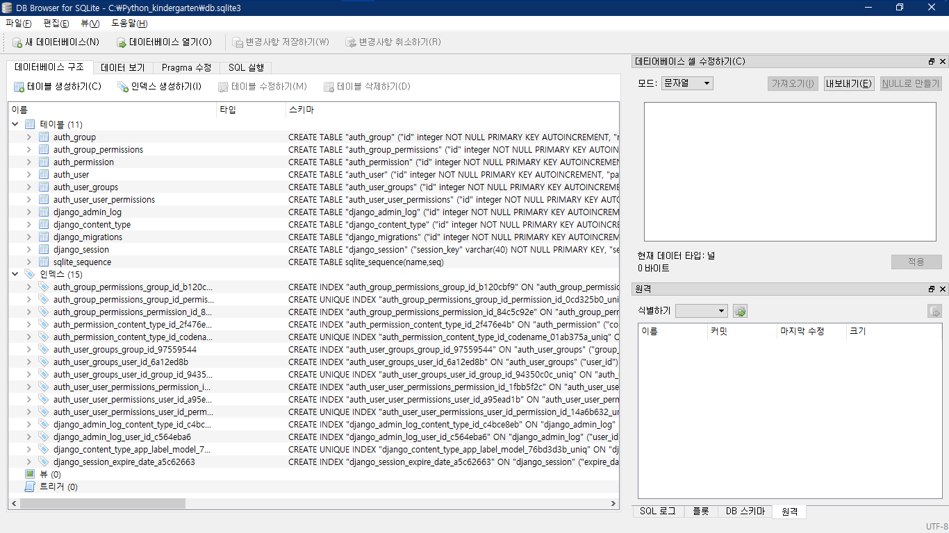949x533 pixels.
Task: Click the icon of the 테이블 (11) group
Action: coord(30,124)
